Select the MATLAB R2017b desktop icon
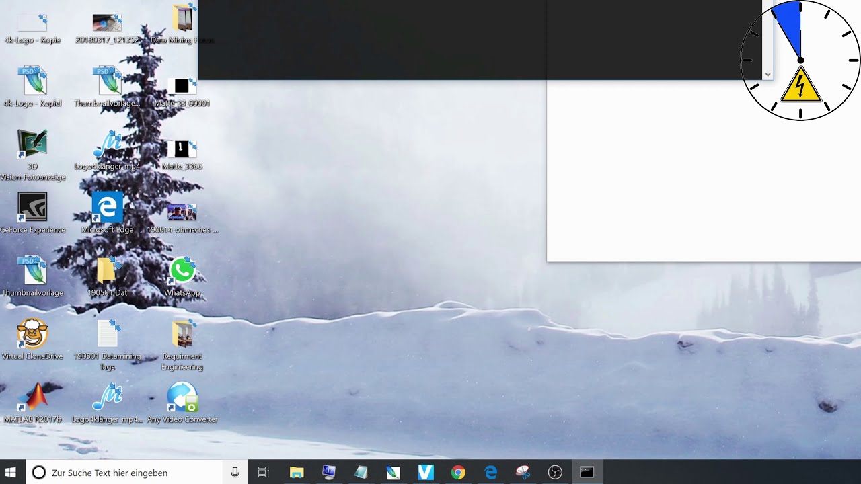 pyautogui.click(x=32, y=403)
